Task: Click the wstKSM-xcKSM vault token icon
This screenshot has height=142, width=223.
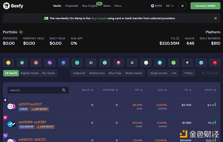Action: [12, 124]
